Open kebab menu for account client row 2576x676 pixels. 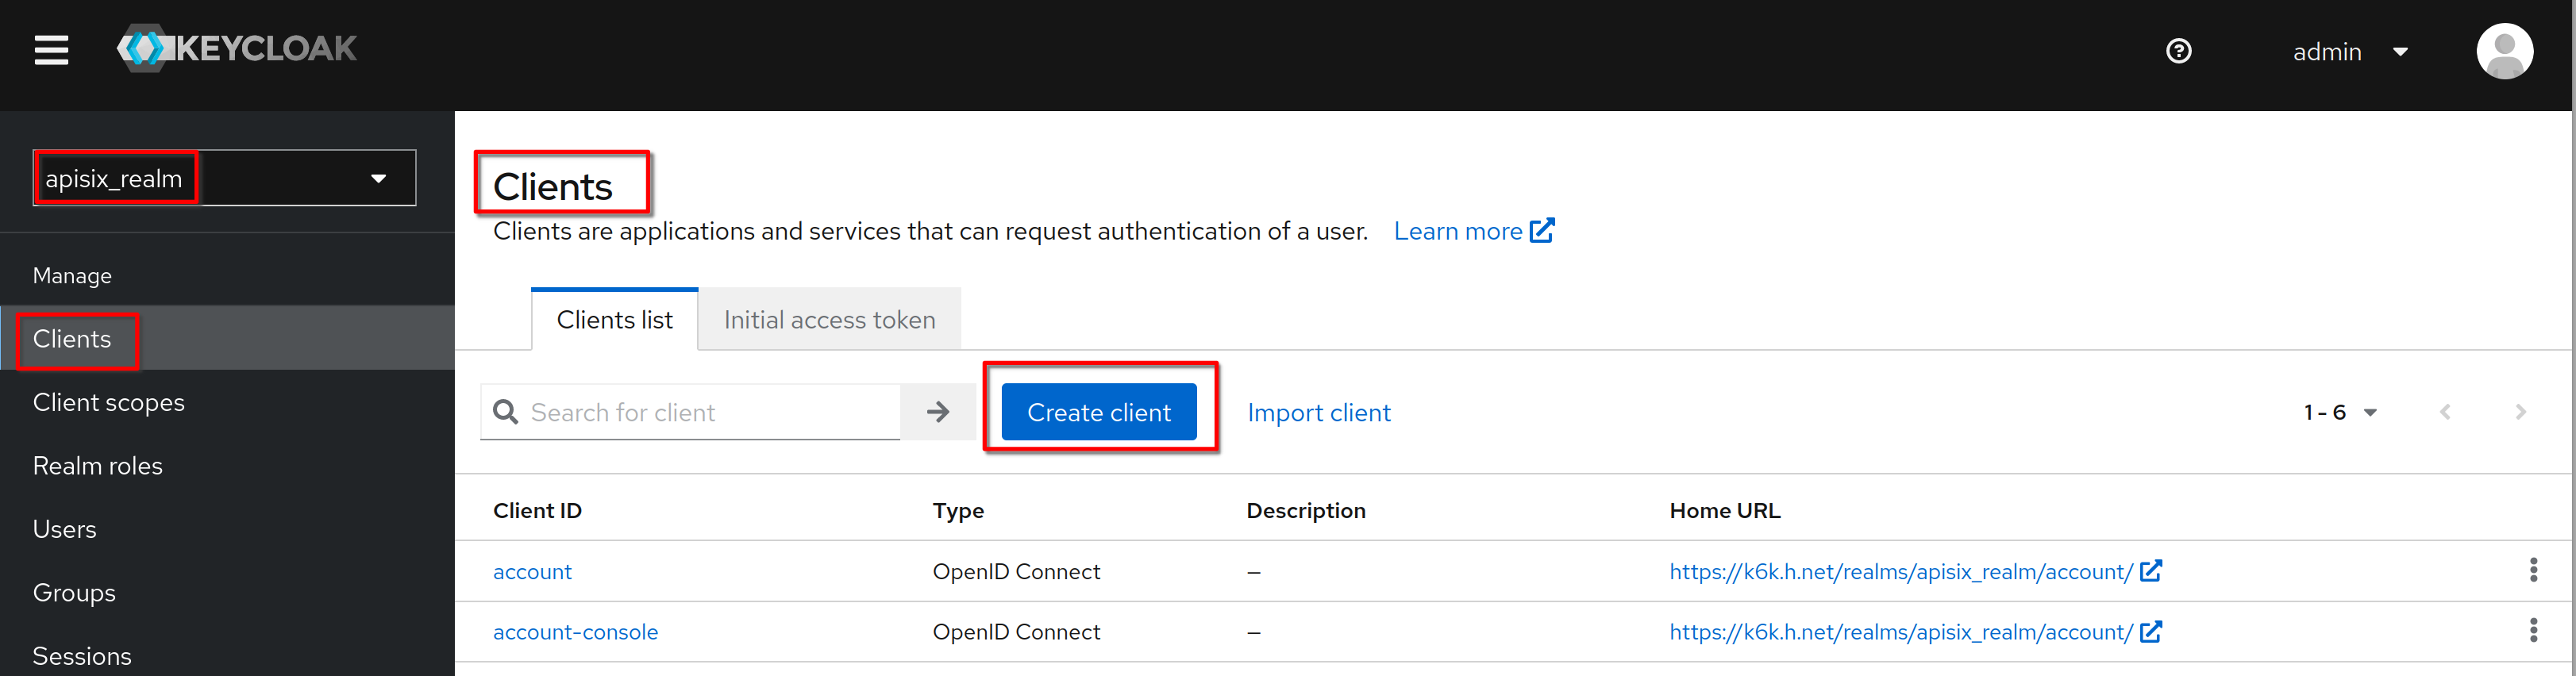tap(2532, 570)
